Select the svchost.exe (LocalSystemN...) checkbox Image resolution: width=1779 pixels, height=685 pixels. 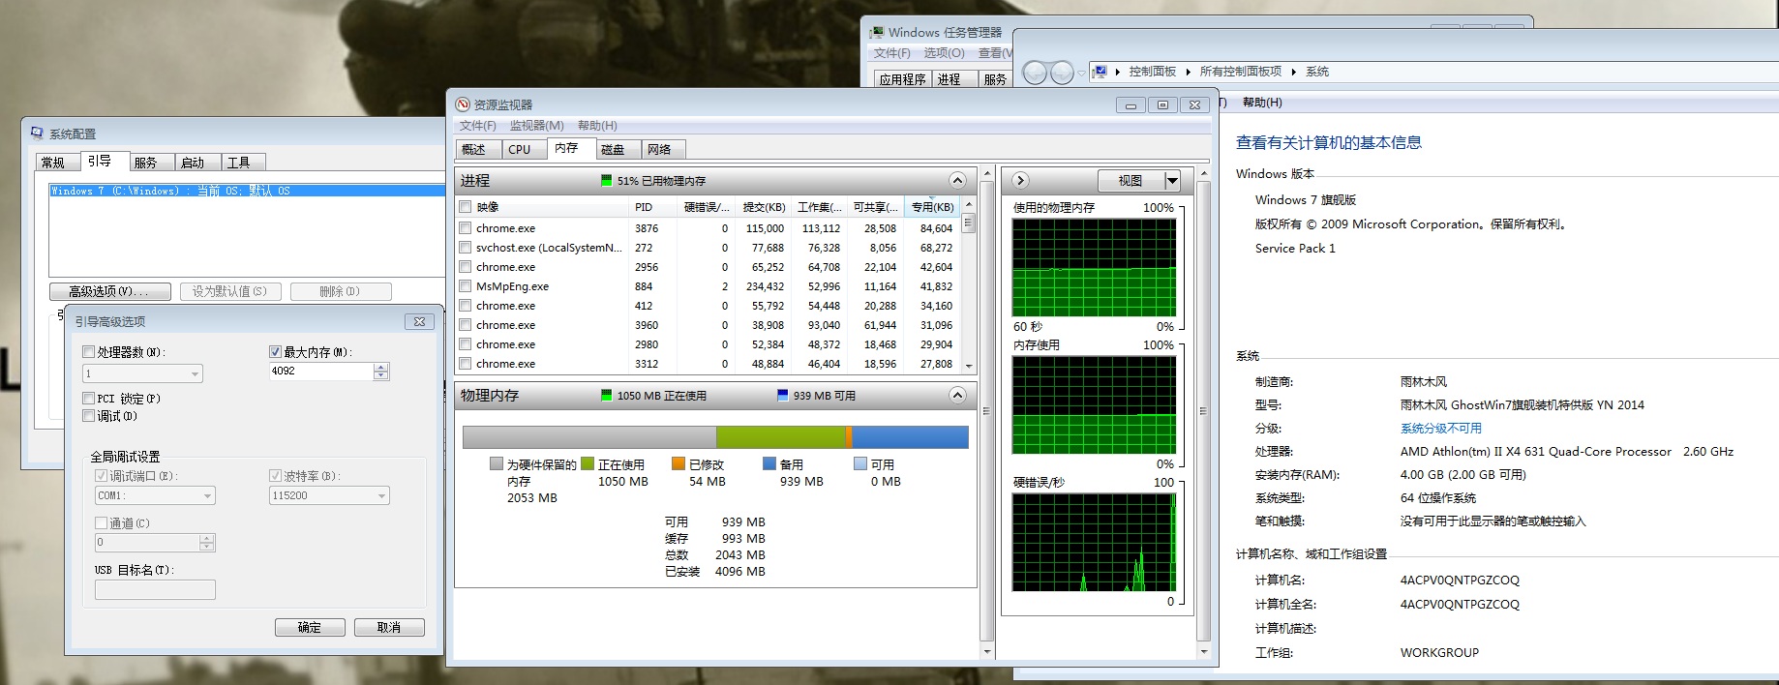(x=466, y=248)
